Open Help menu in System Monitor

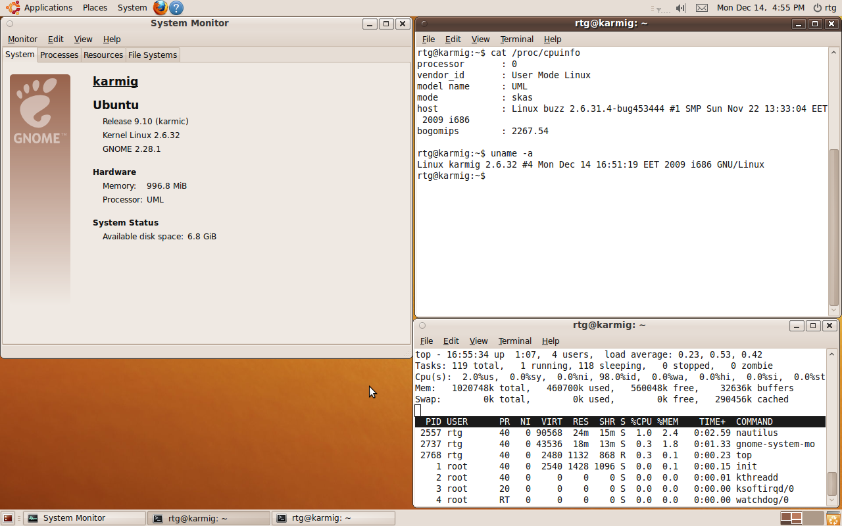pyautogui.click(x=112, y=39)
